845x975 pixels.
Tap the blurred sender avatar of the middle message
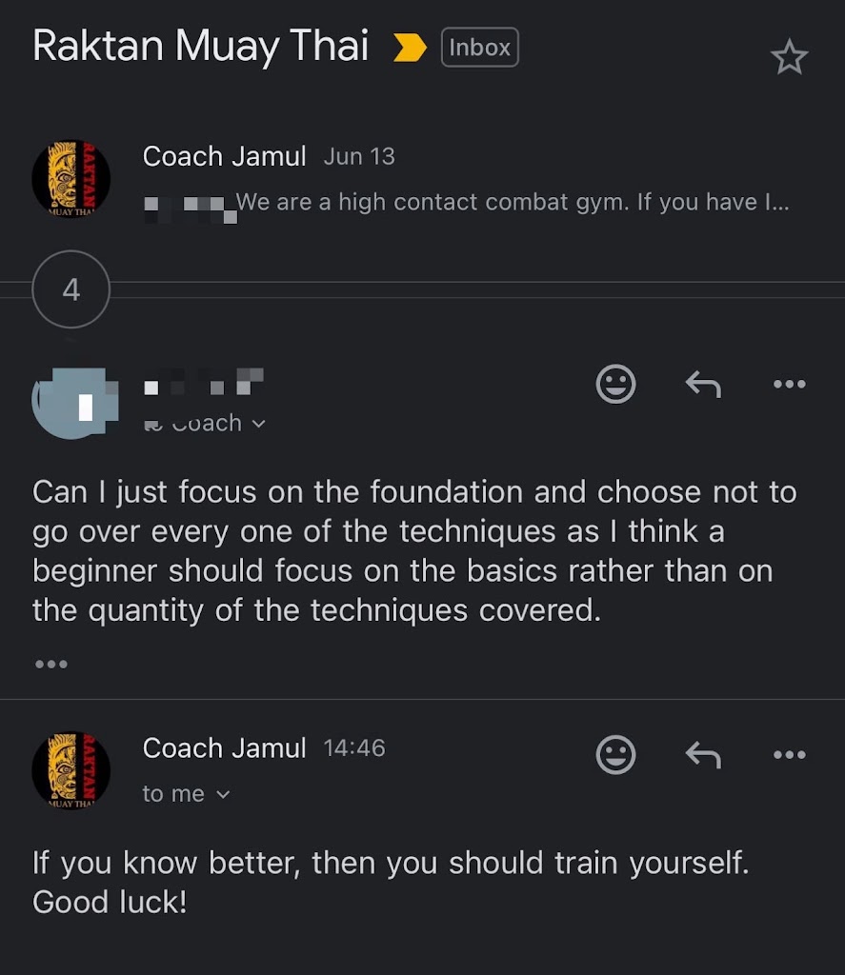tap(75, 405)
